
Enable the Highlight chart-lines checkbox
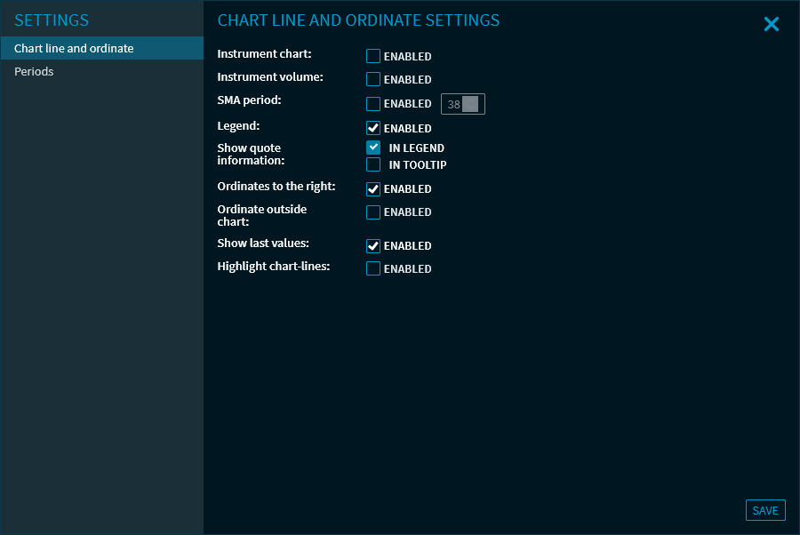coord(373,268)
